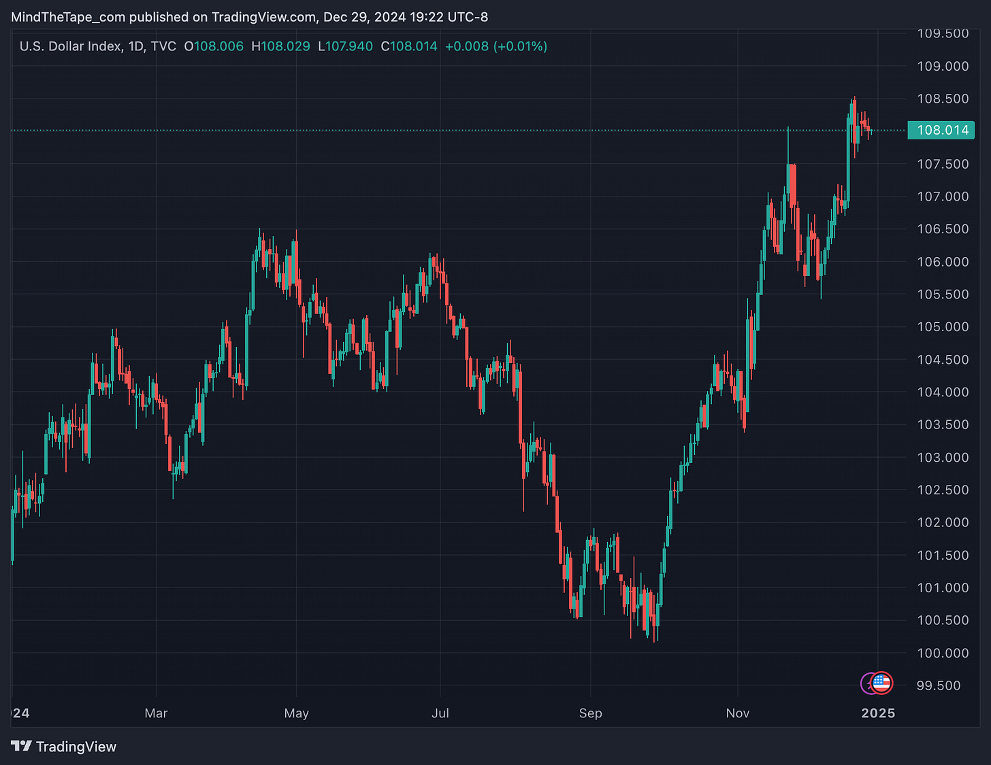Click the 109.000 price axis label
Viewport: 991px width, 765px height.
tap(943, 66)
